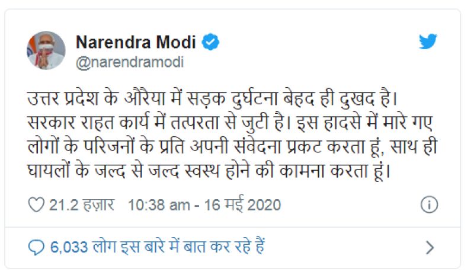Click the Twitter bird logo
474x275 pixels.
[x=427, y=43]
